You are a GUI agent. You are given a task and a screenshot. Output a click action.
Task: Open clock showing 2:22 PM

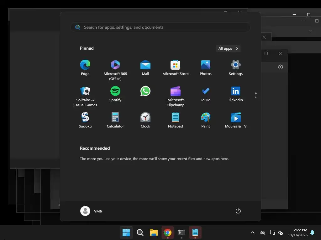[x=298, y=232]
